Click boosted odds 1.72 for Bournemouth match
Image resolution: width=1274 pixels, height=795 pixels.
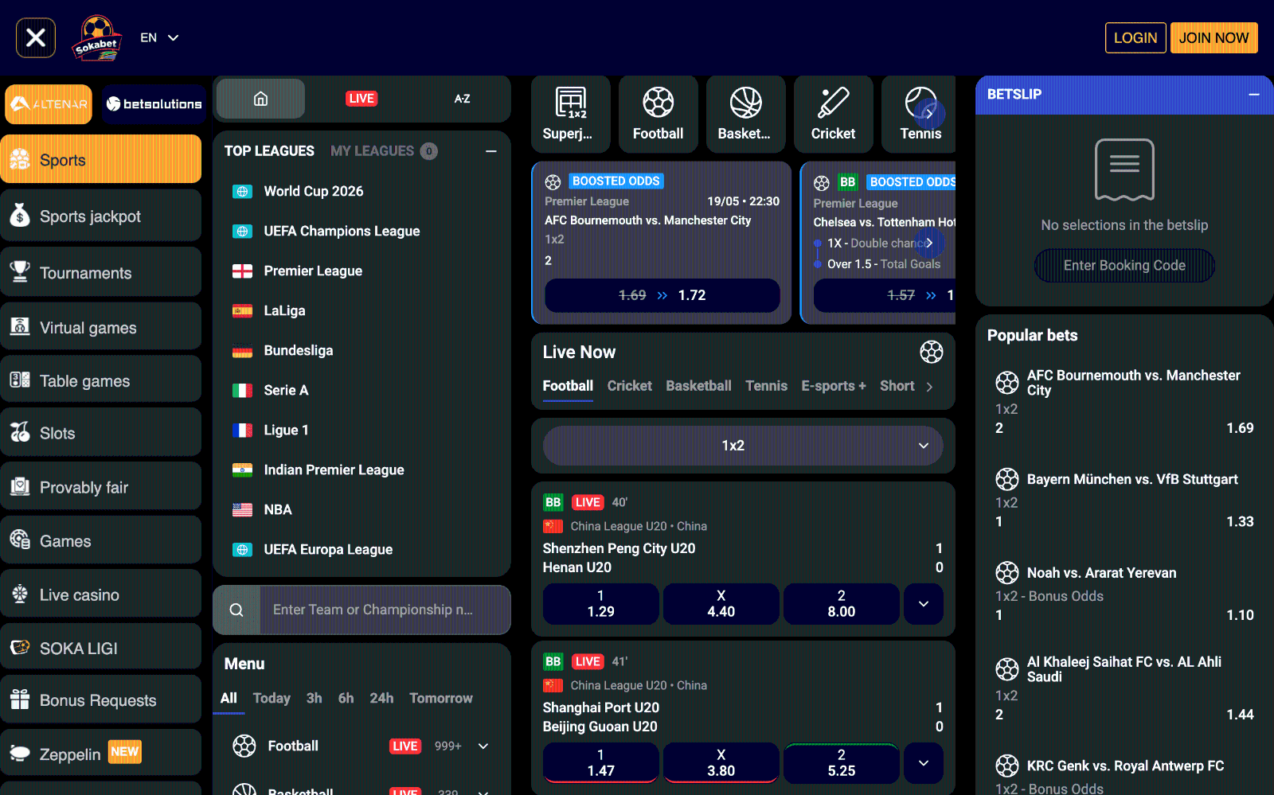662,295
